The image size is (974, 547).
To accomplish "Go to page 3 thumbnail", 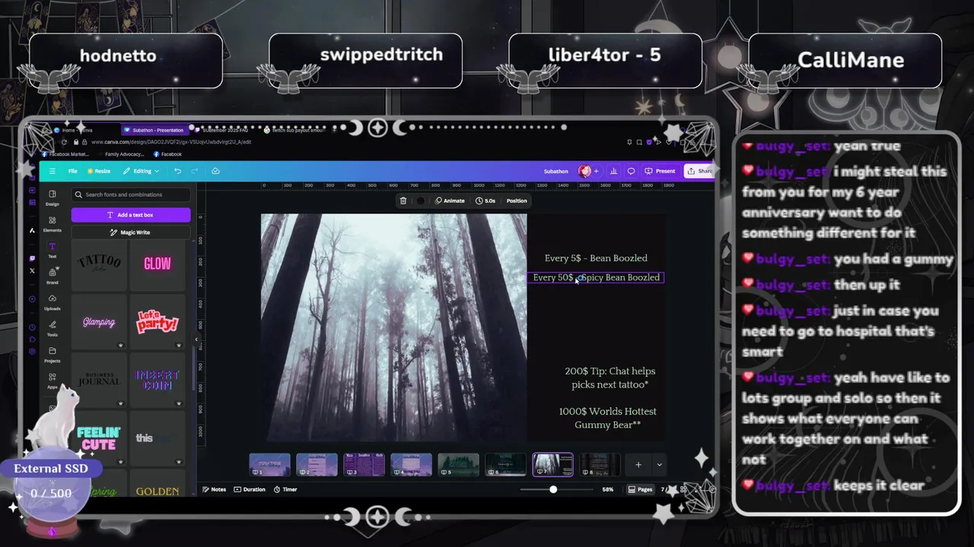I will 364,465.
